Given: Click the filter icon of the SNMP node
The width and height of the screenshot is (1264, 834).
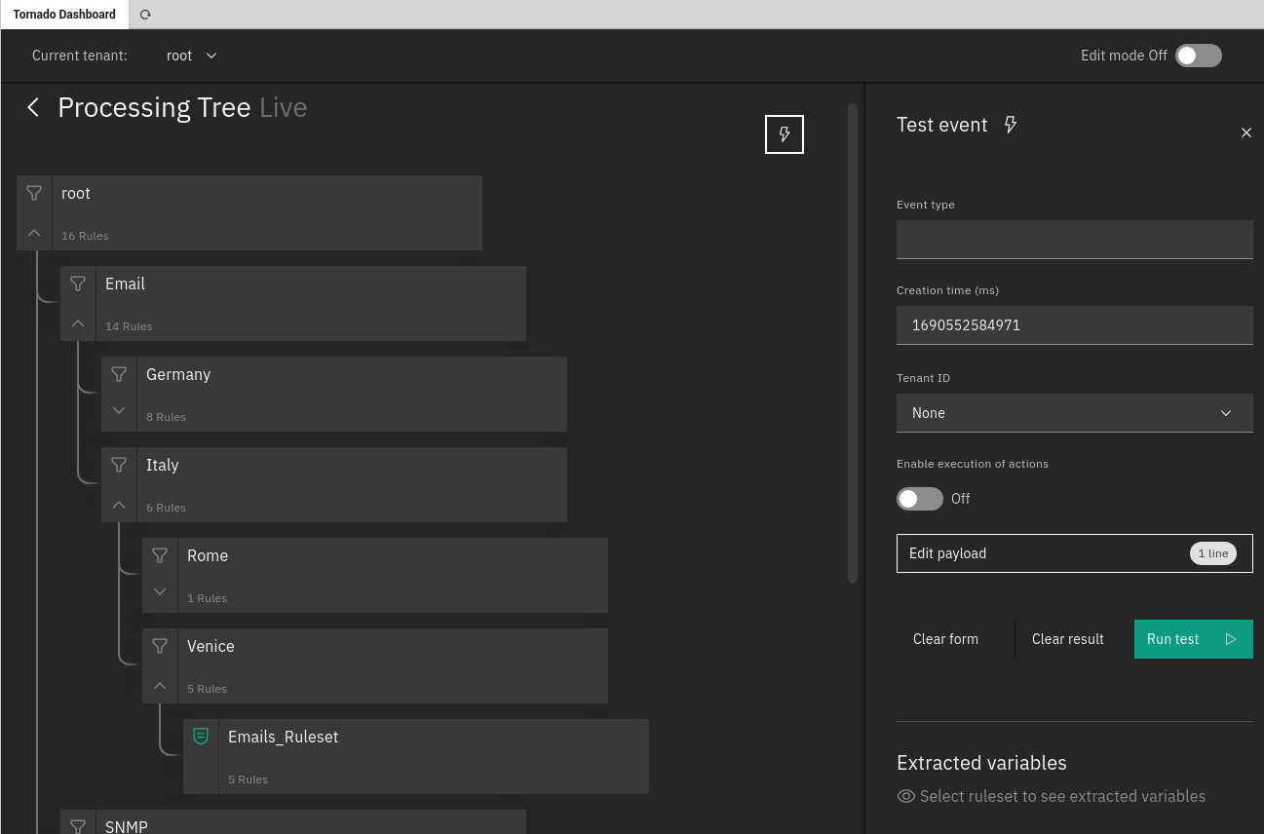Looking at the screenshot, I should tap(78, 826).
